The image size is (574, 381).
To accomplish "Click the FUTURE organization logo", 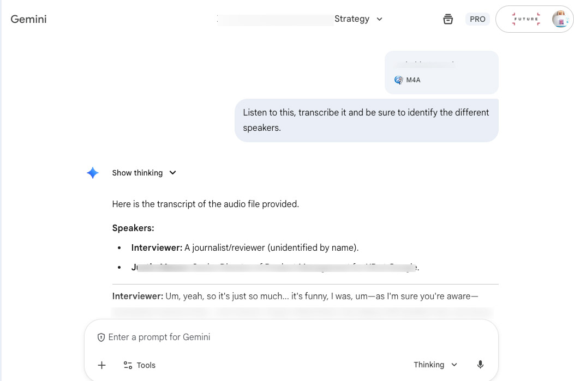I will click(526, 19).
